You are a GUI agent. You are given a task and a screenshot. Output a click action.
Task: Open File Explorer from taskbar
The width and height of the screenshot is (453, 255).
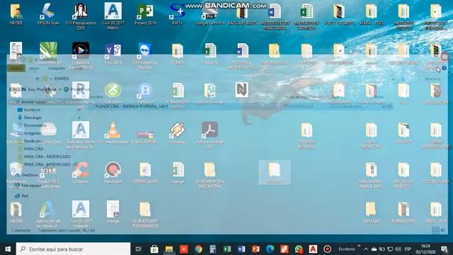click(169, 249)
